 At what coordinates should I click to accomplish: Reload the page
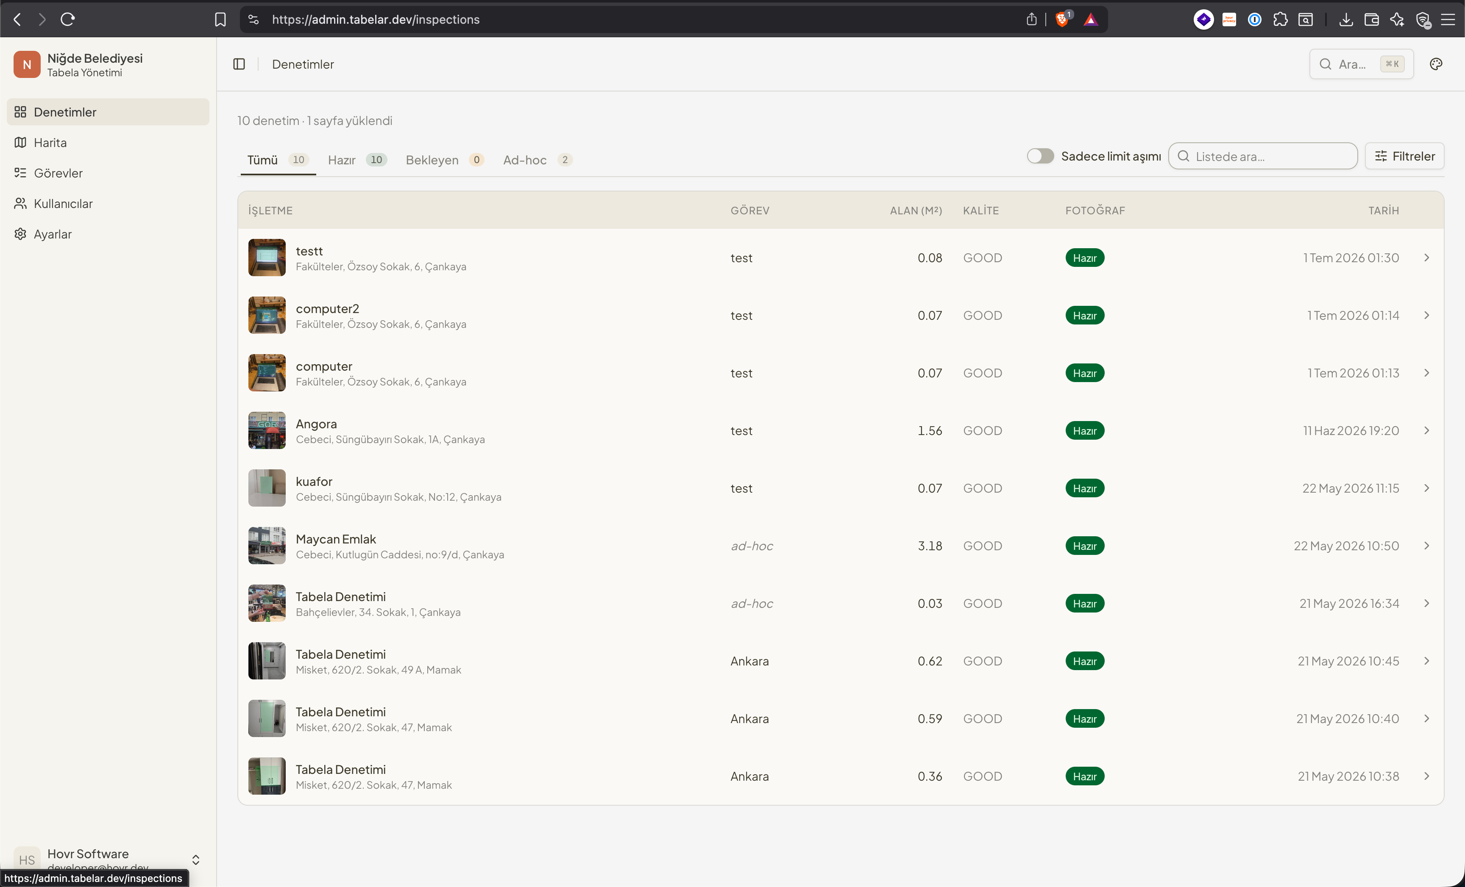[68, 19]
